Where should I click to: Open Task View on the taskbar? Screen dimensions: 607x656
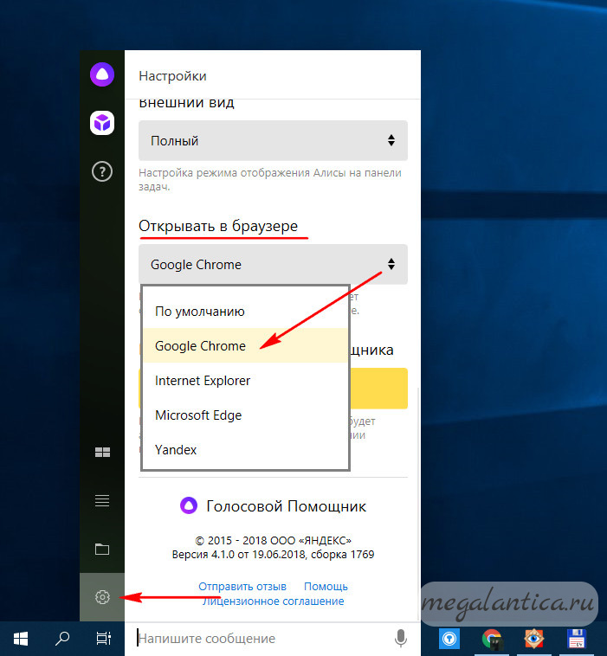(x=103, y=639)
